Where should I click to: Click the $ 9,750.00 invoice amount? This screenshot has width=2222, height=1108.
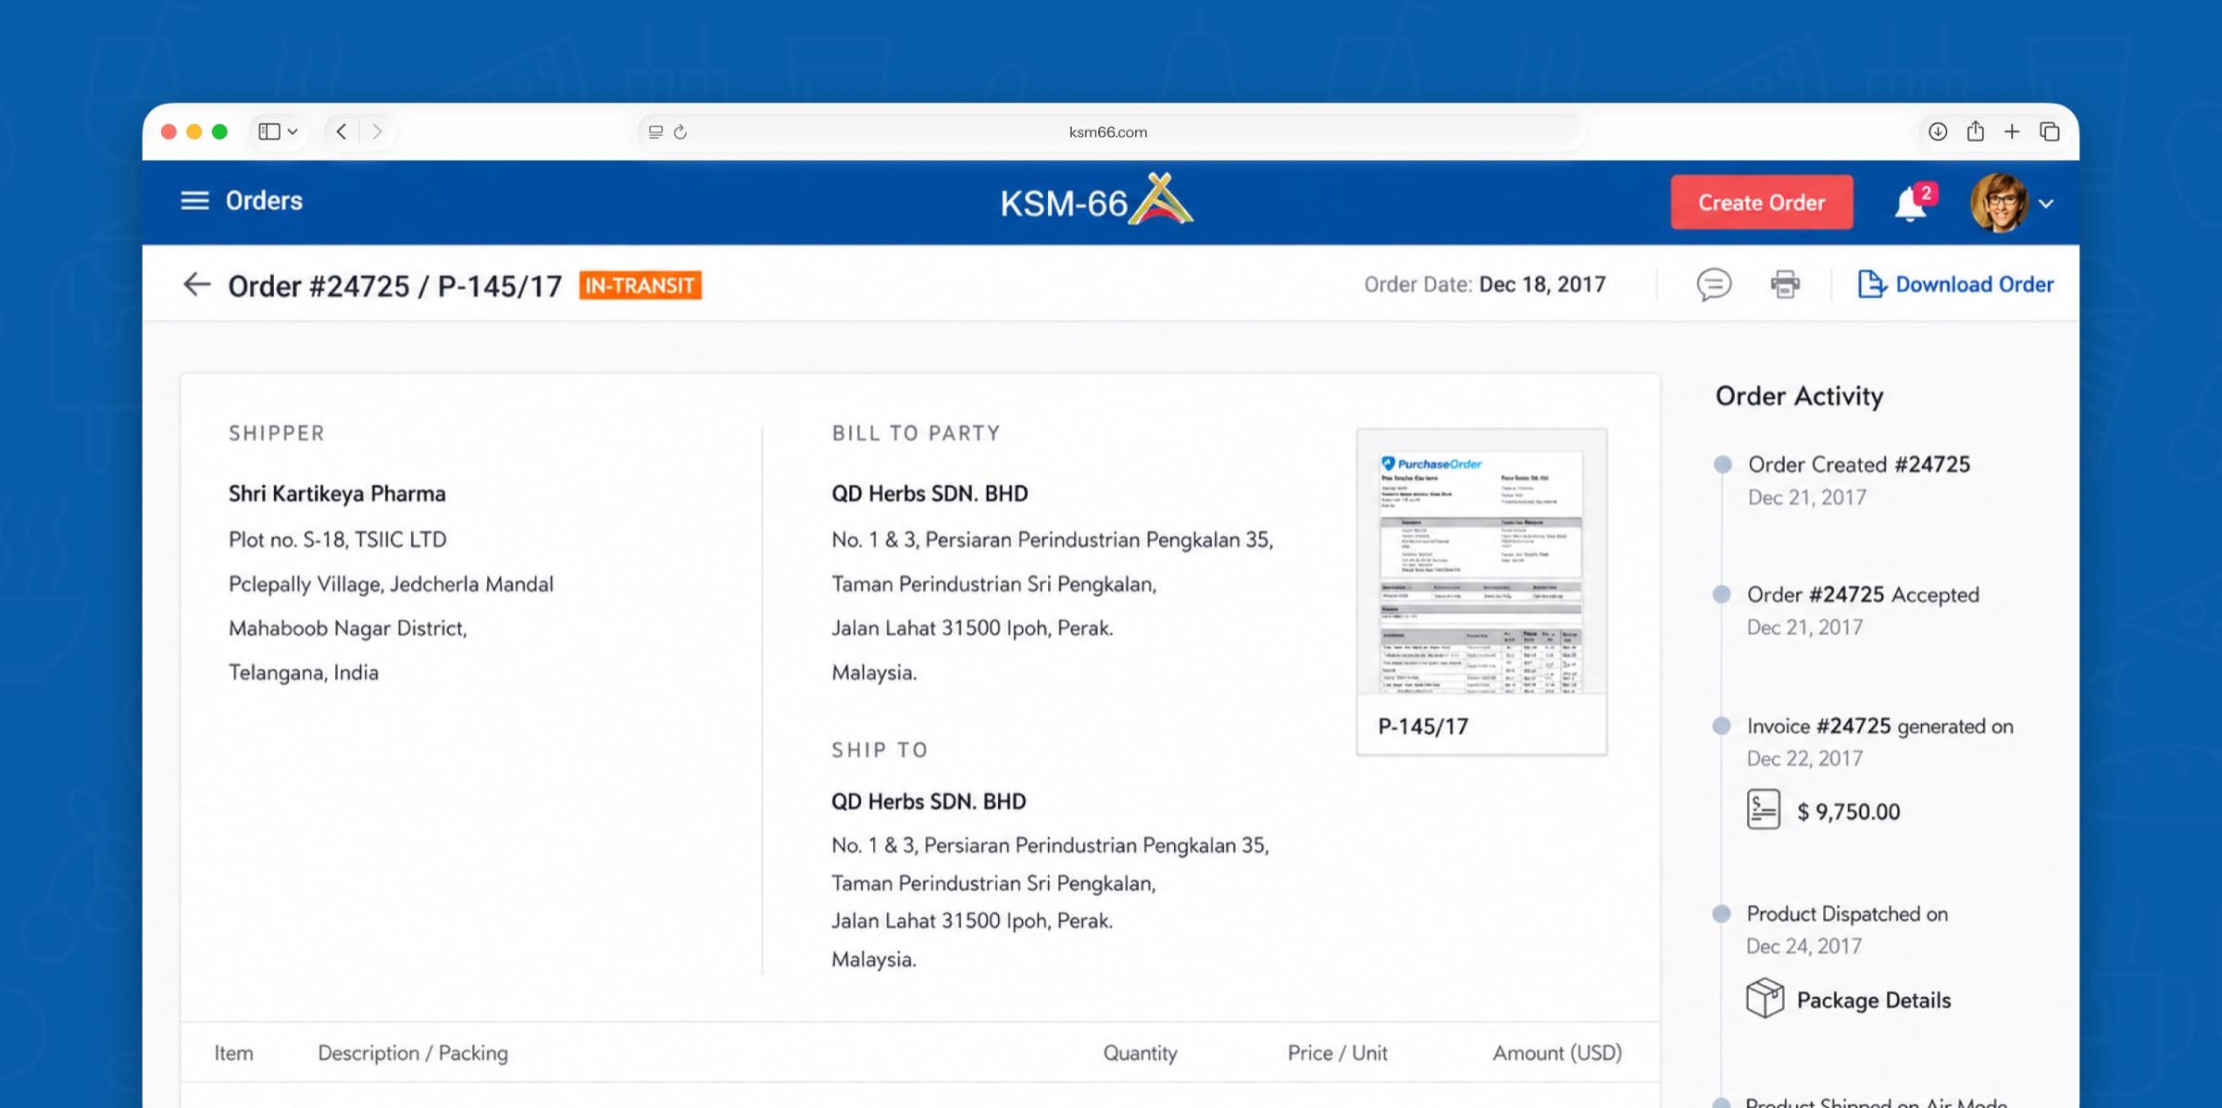coord(1848,812)
